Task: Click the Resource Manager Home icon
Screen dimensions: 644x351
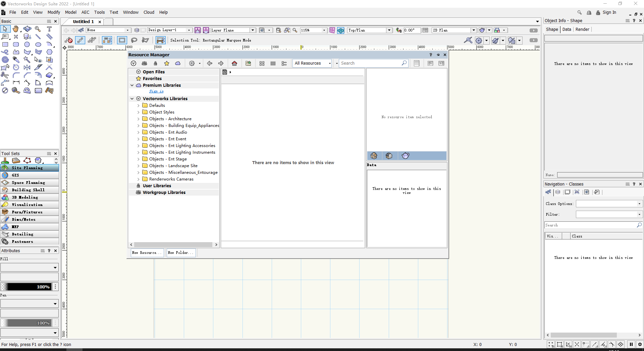Action: coord(234,63)
